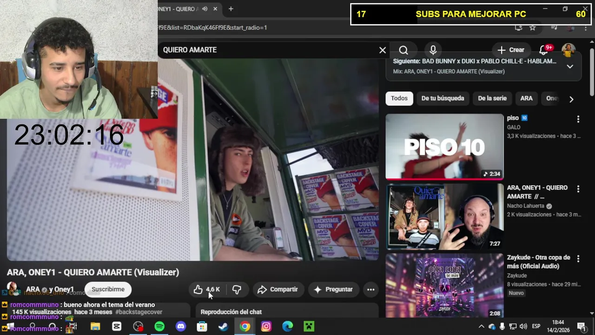Click the Crear button
Image resolution: width=595 pixels, height=335 pixels.
point(510,50)
